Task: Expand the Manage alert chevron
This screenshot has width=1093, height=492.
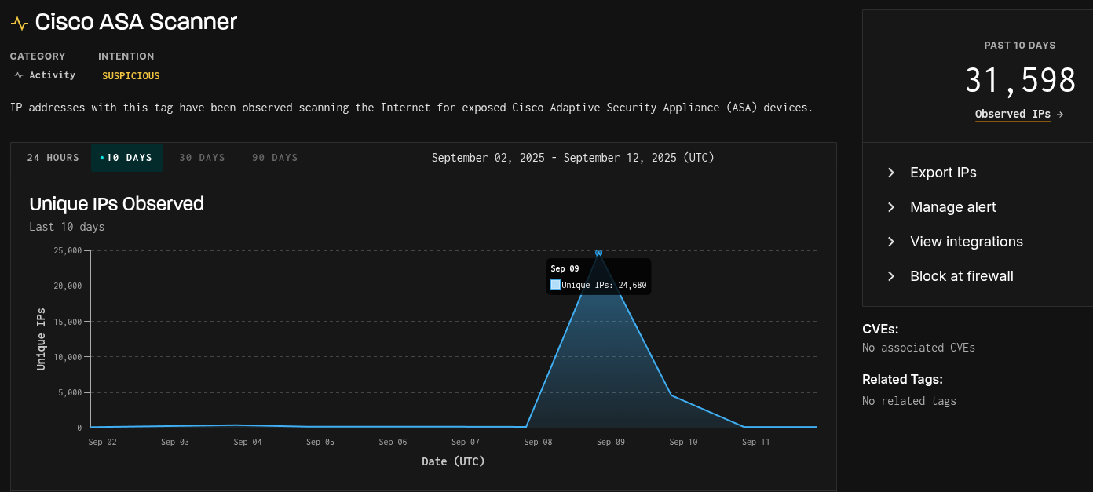Action: pos(890,206)
